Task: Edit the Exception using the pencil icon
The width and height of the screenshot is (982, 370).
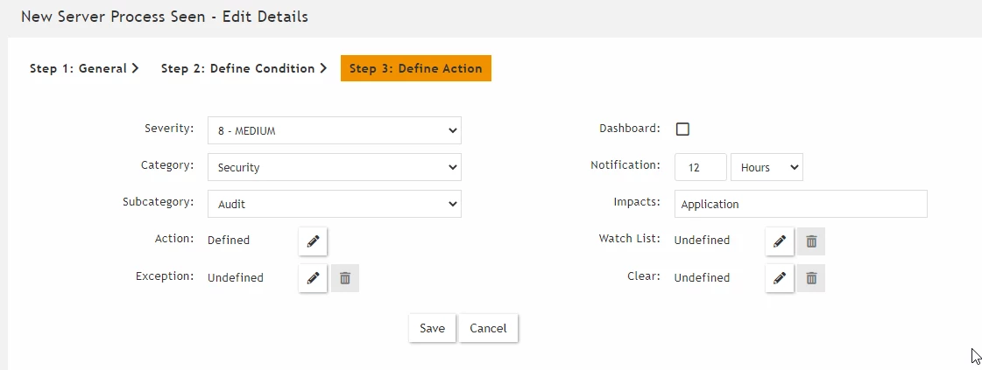Action: coord(313,278)
